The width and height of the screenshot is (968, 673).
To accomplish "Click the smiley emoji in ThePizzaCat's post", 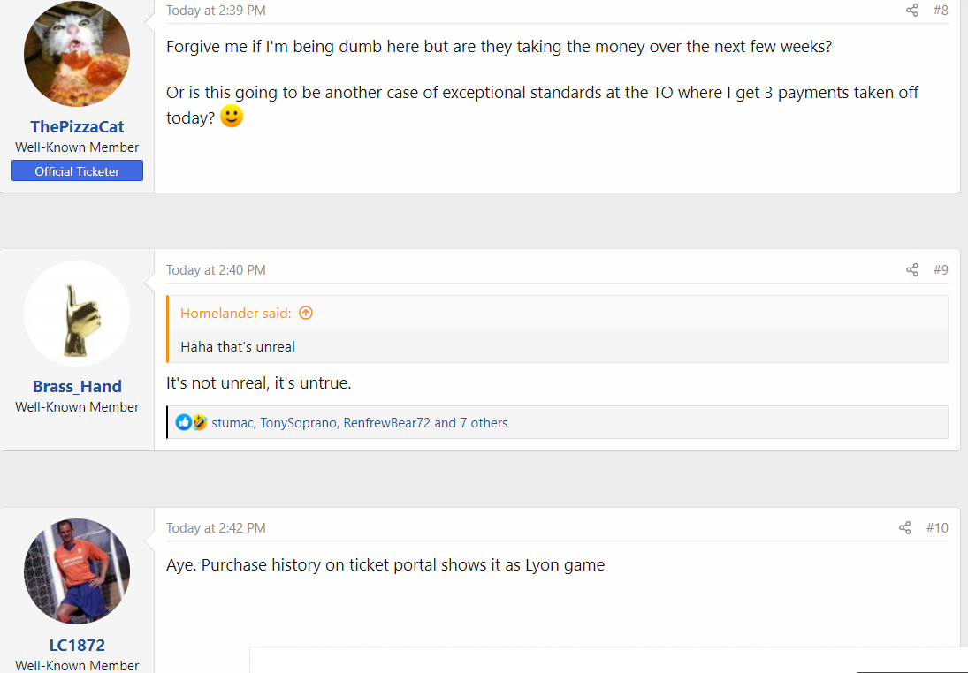I will [x=232, y=116].
